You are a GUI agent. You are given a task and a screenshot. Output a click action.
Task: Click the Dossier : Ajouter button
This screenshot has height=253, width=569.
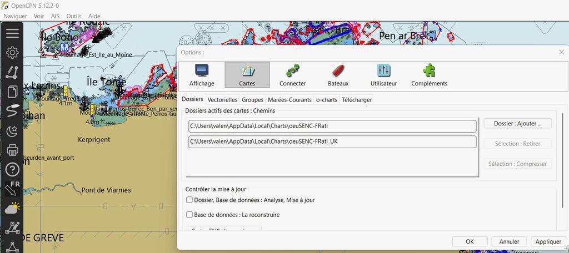click(x=518, y=123)
